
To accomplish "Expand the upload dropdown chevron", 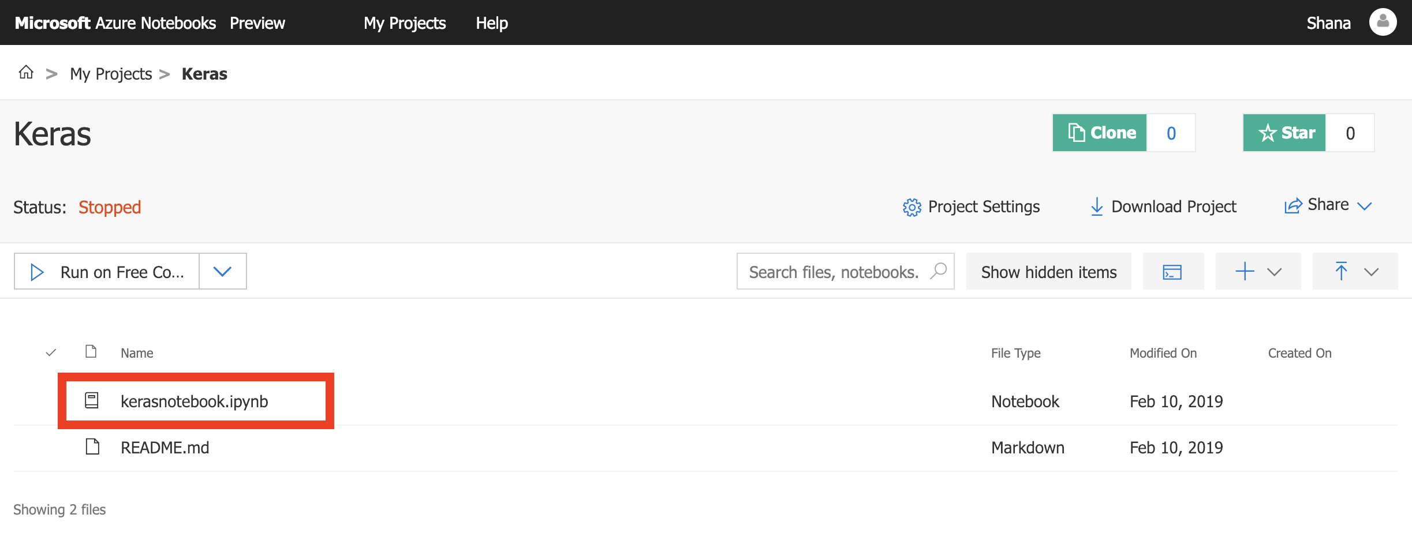I will [1372, 272].
